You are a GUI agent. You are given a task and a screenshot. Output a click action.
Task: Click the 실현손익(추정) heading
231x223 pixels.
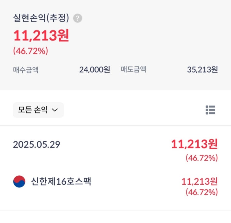coord(41,18)
